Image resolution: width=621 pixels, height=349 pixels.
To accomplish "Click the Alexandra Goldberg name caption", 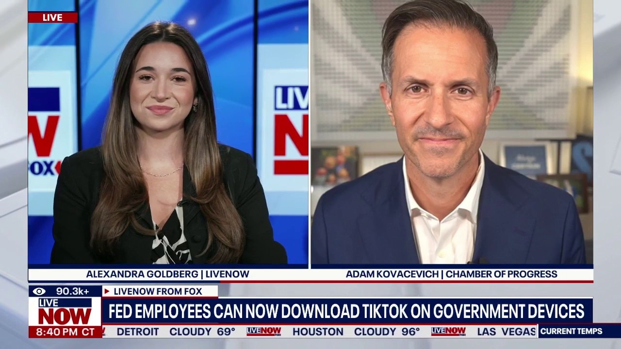I will click(x=167, y=274).
